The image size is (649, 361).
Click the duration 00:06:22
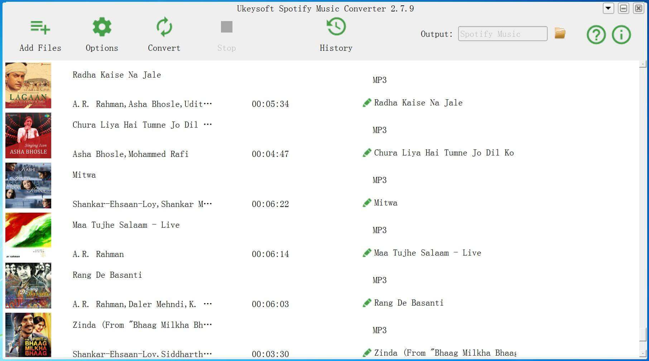[x=270, y=204]
